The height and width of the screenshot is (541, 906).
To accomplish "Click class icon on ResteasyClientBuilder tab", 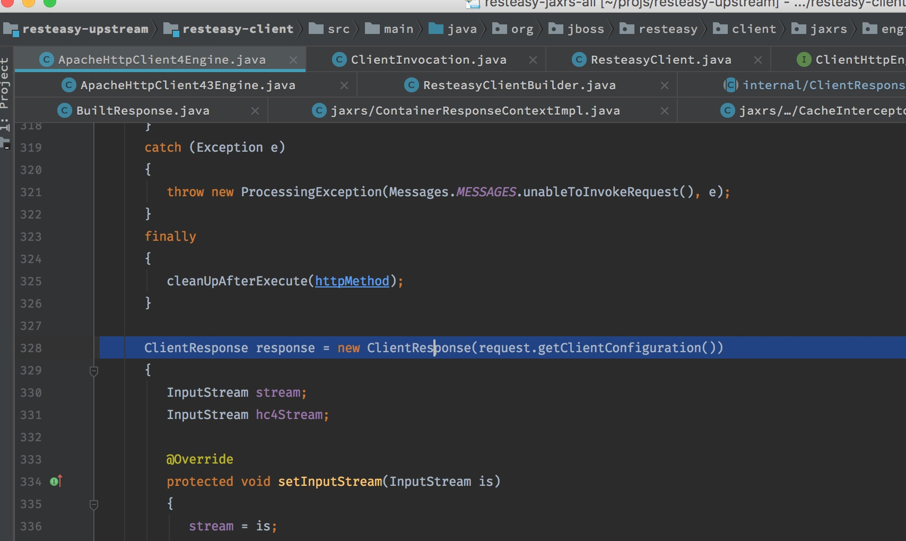I will (412, 85).
